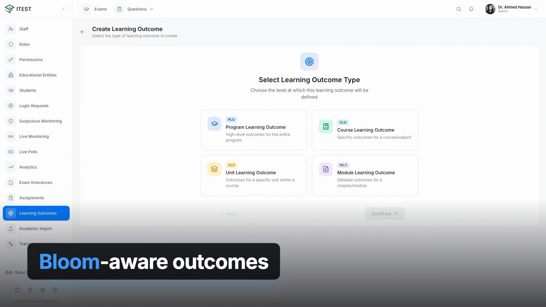The height and width of the screenshot is (307, 546).
Task: Open the Questions menu
Action: pos(135,9)
